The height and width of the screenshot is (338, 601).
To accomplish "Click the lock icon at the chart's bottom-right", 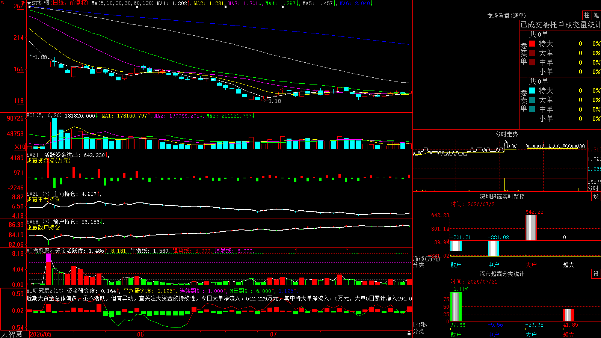I will 409,333.
